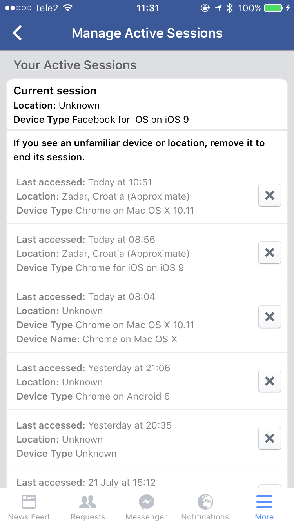The image size is (294, 523).
Task: Tap the back arrow in header
Action: pos(17,33)
